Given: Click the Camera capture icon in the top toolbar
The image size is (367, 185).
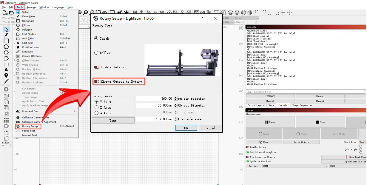Looking at the screenshot, I should click(105, 13).
